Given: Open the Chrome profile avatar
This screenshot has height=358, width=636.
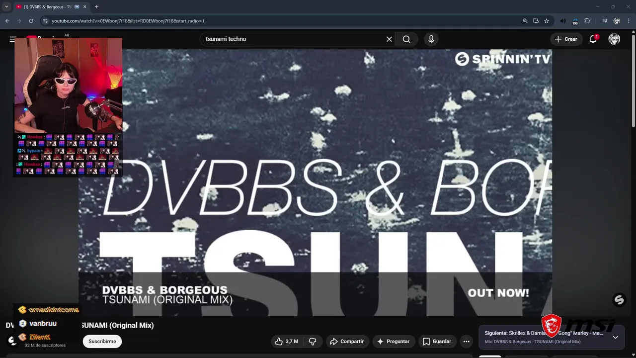Looking at the screenshot, I should 617,21.
